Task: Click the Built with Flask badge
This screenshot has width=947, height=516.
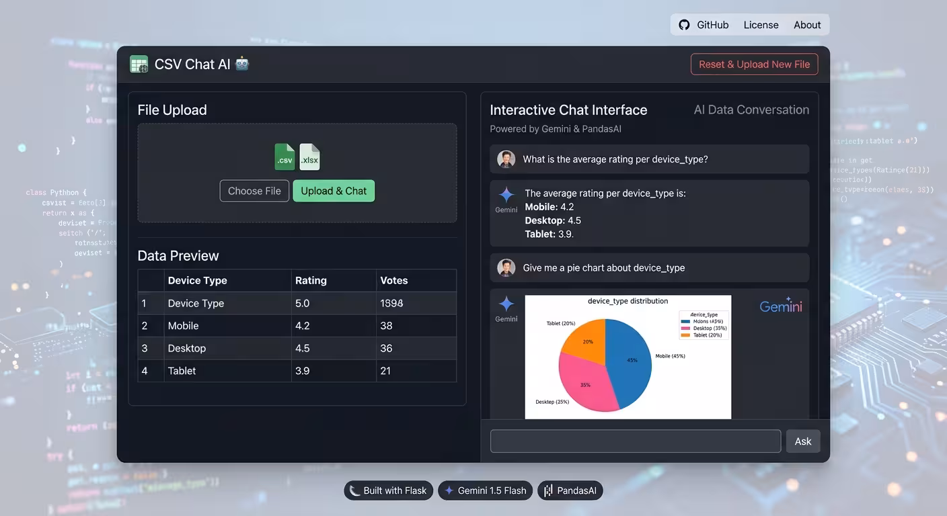Action: click(388, 490)
